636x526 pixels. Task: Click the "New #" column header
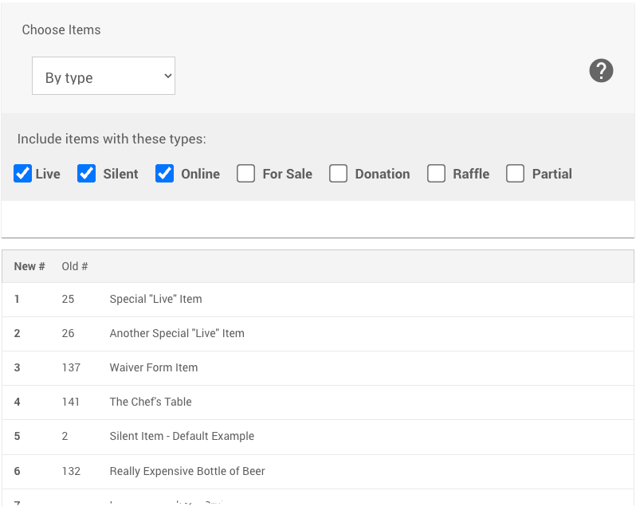pos(29,266)
